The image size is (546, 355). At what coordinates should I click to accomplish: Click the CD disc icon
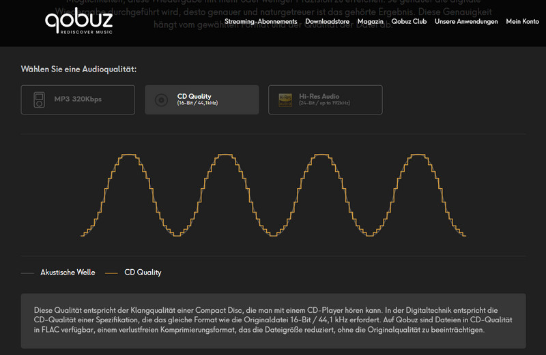161,100
